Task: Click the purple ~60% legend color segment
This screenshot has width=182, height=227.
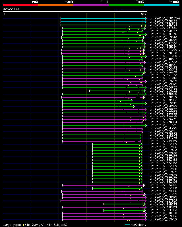Action: tap(91, 5)
